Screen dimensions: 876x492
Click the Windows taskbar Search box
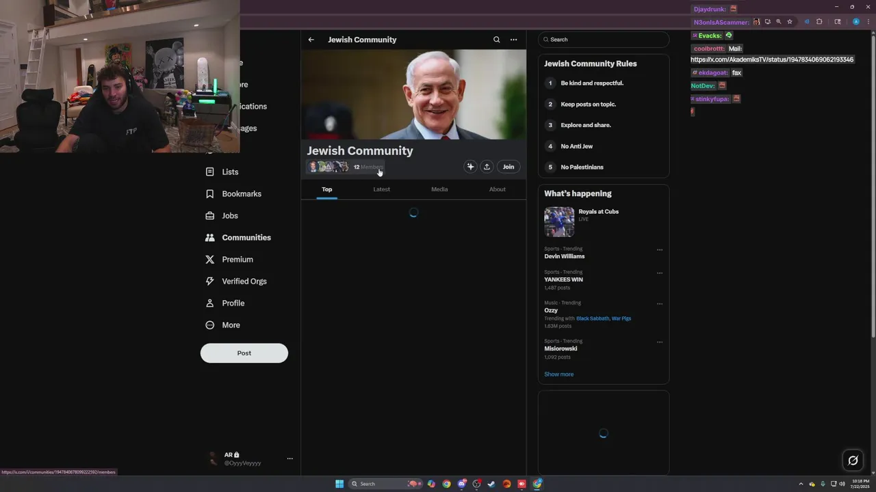(x=385, y=484)
